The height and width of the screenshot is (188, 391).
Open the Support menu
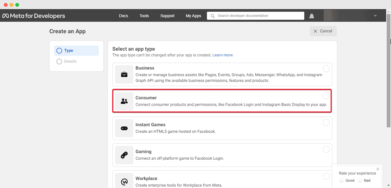coord(167,16)
